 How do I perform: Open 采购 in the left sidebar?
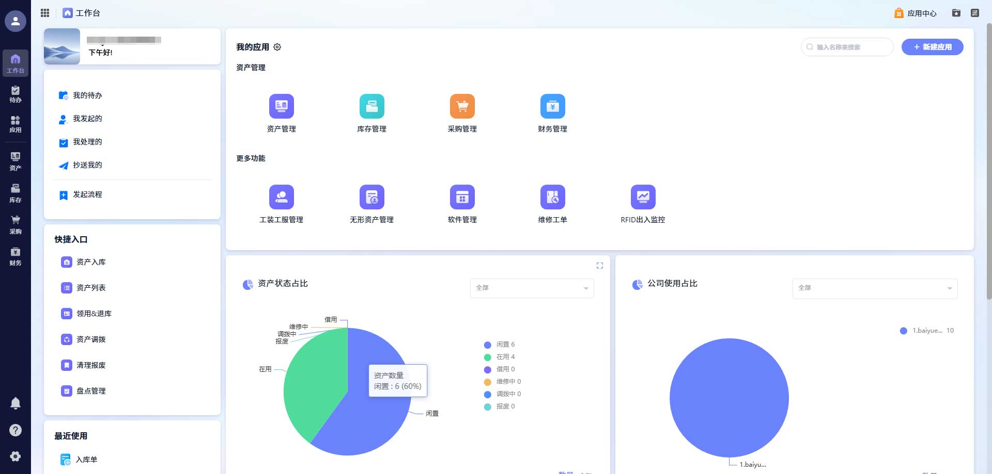click(16, 225)
